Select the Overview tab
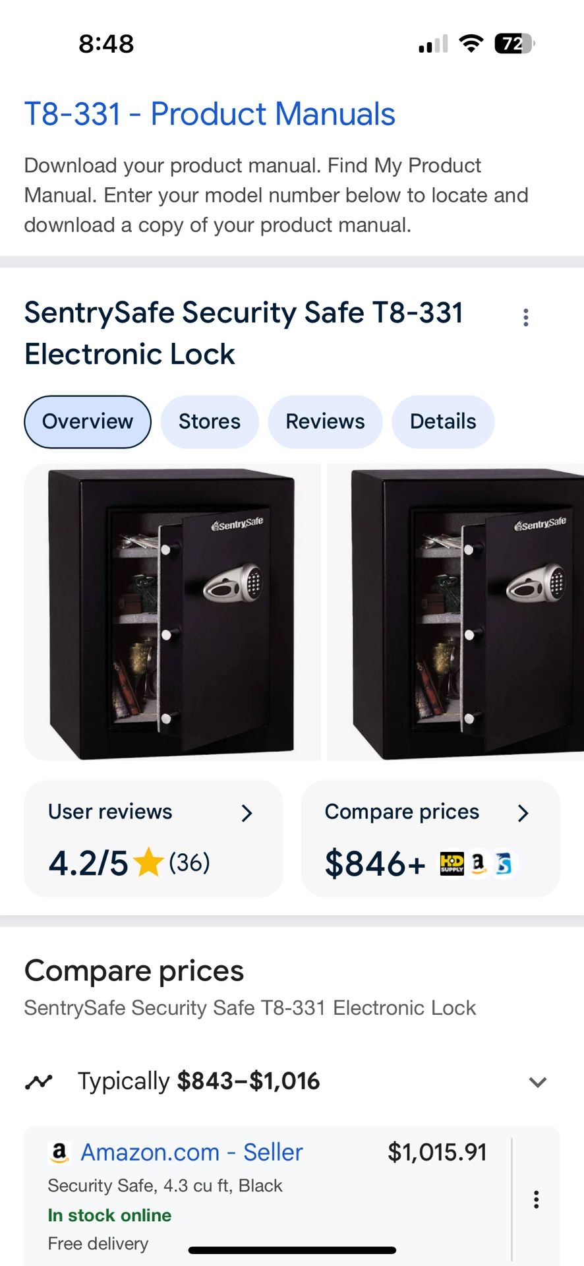The height and width of the screenshot is (1266, 584). pos(88,421)
